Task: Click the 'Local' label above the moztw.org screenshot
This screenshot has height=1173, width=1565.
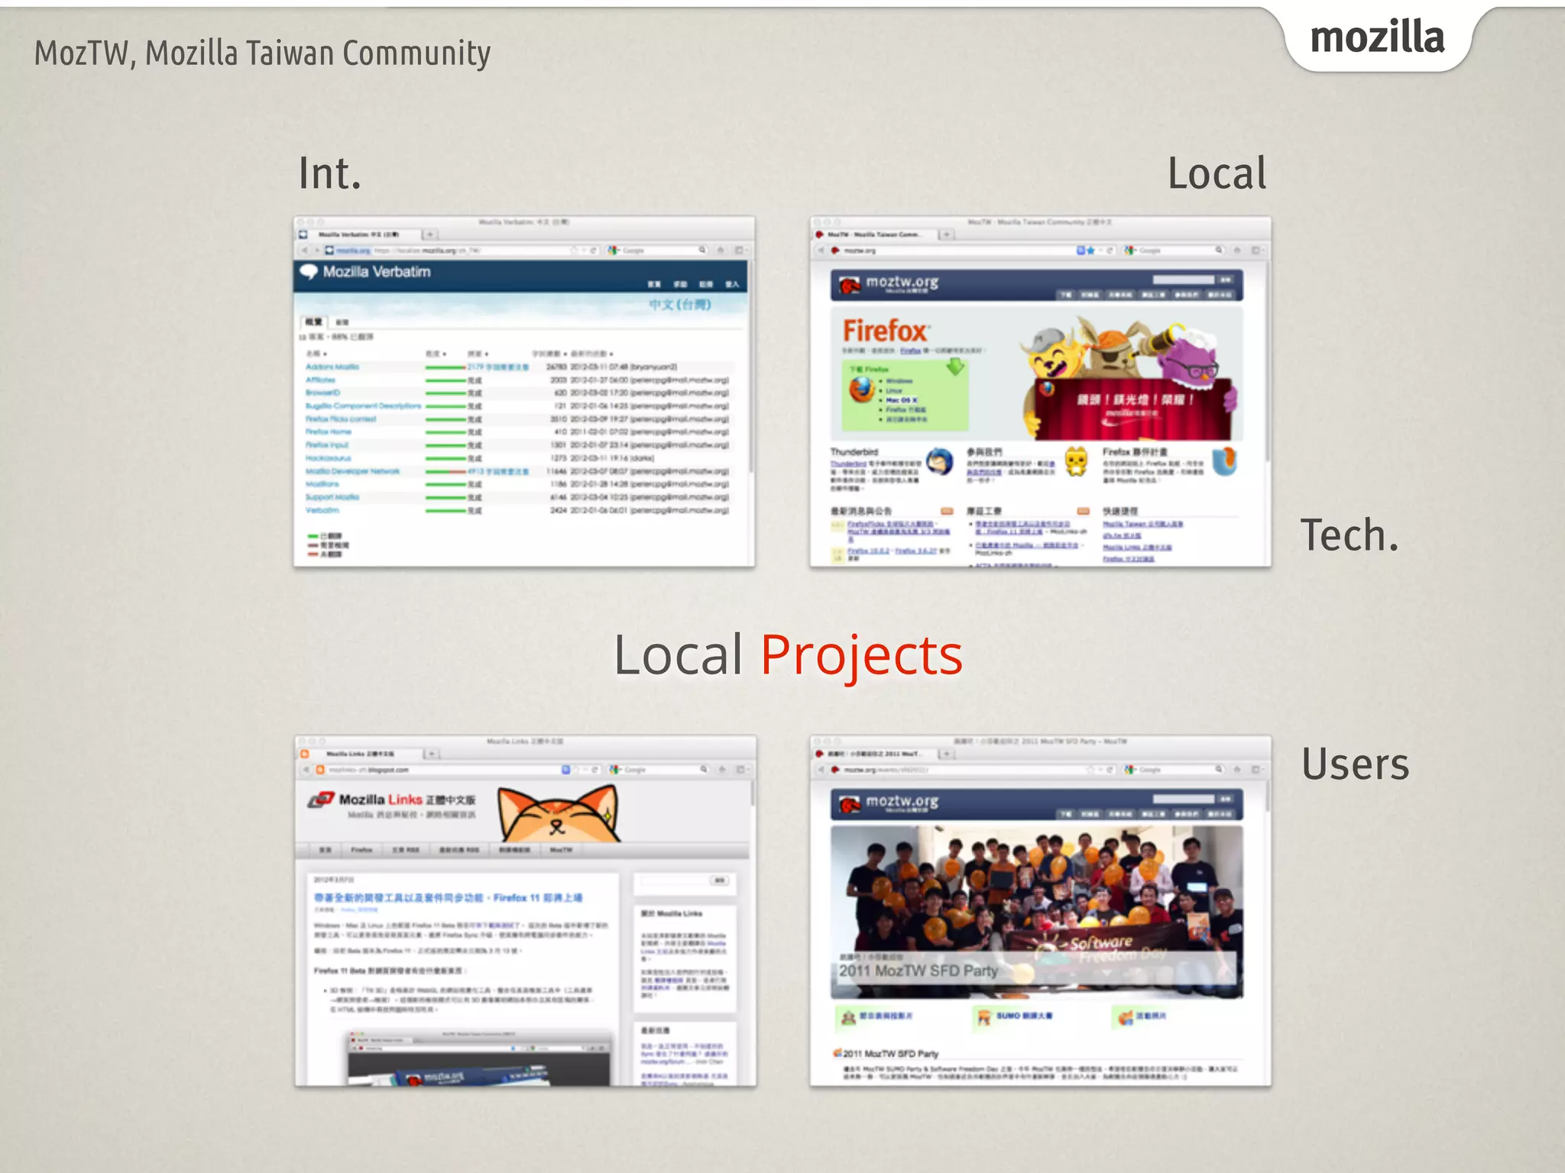Action: pyautogui.click(x=1217, y=173)
